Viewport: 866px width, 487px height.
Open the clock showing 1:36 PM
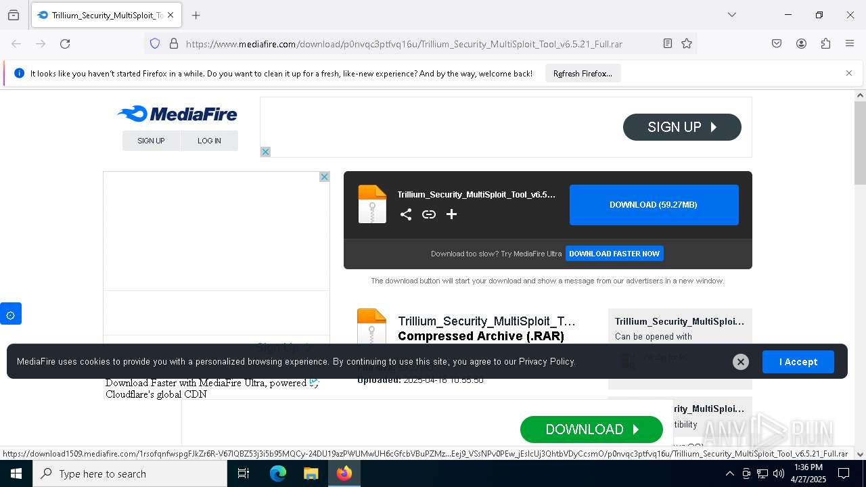click(x=808, y=473)
